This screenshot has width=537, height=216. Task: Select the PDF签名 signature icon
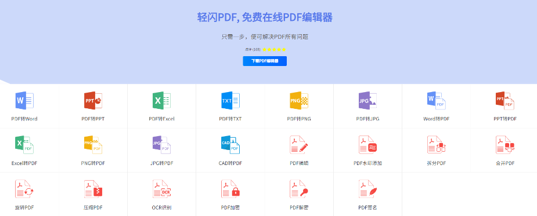368,189
